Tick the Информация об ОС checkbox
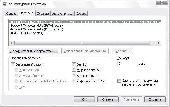The image size is (170, 107). [74, 81]
